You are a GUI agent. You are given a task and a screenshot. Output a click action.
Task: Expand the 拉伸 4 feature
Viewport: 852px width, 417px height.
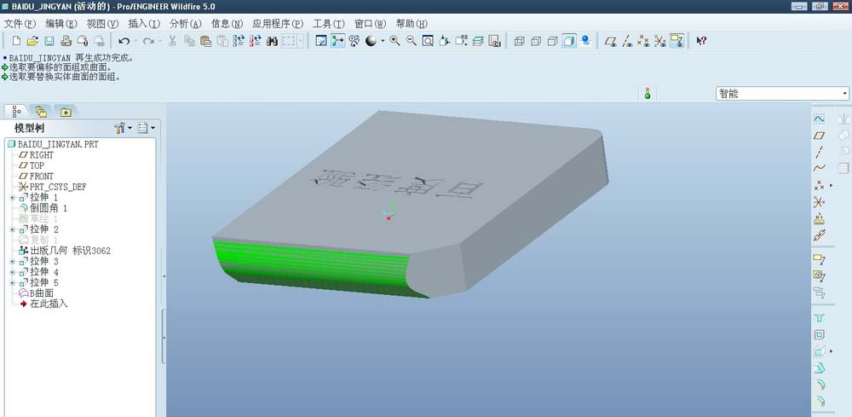click(x=13, y=272)
